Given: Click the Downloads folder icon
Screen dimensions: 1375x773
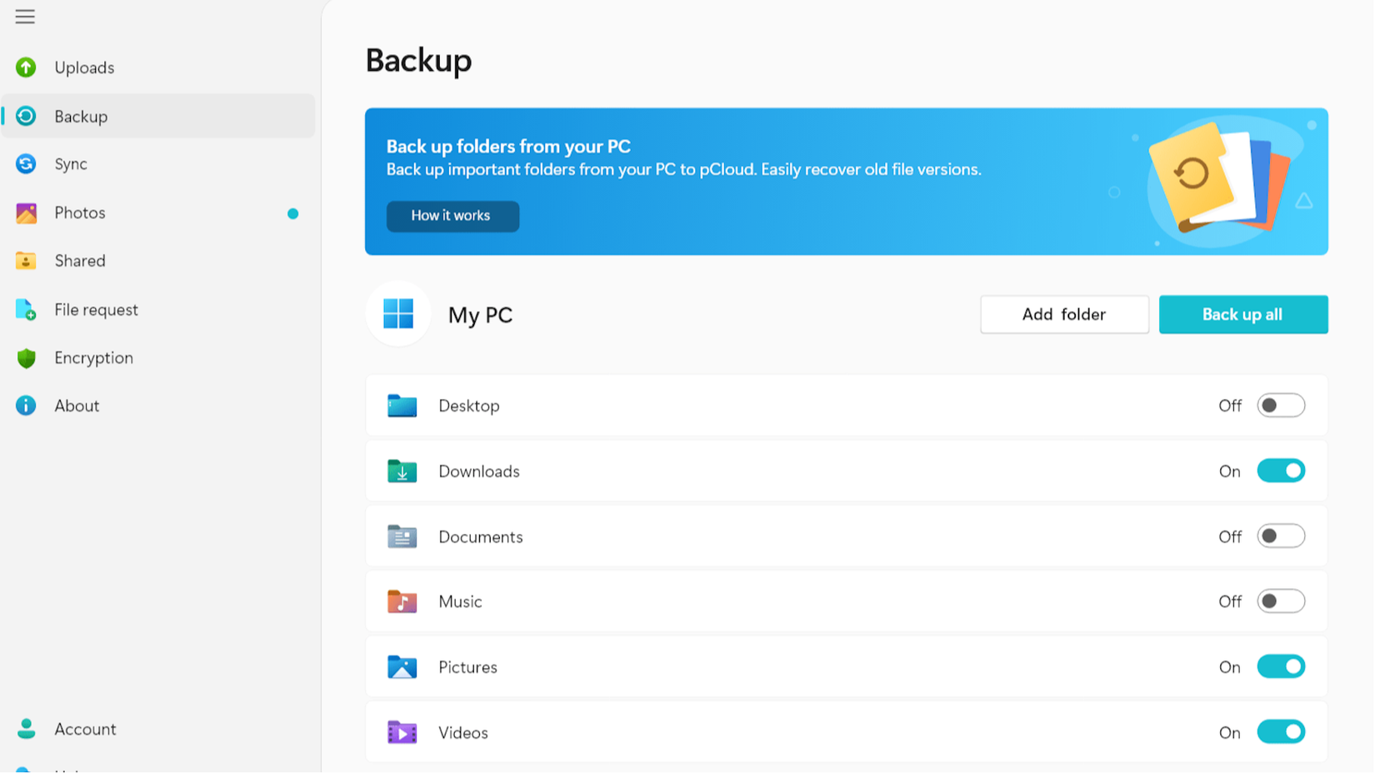Looking at the screenshot, I should tap(402, 471).
